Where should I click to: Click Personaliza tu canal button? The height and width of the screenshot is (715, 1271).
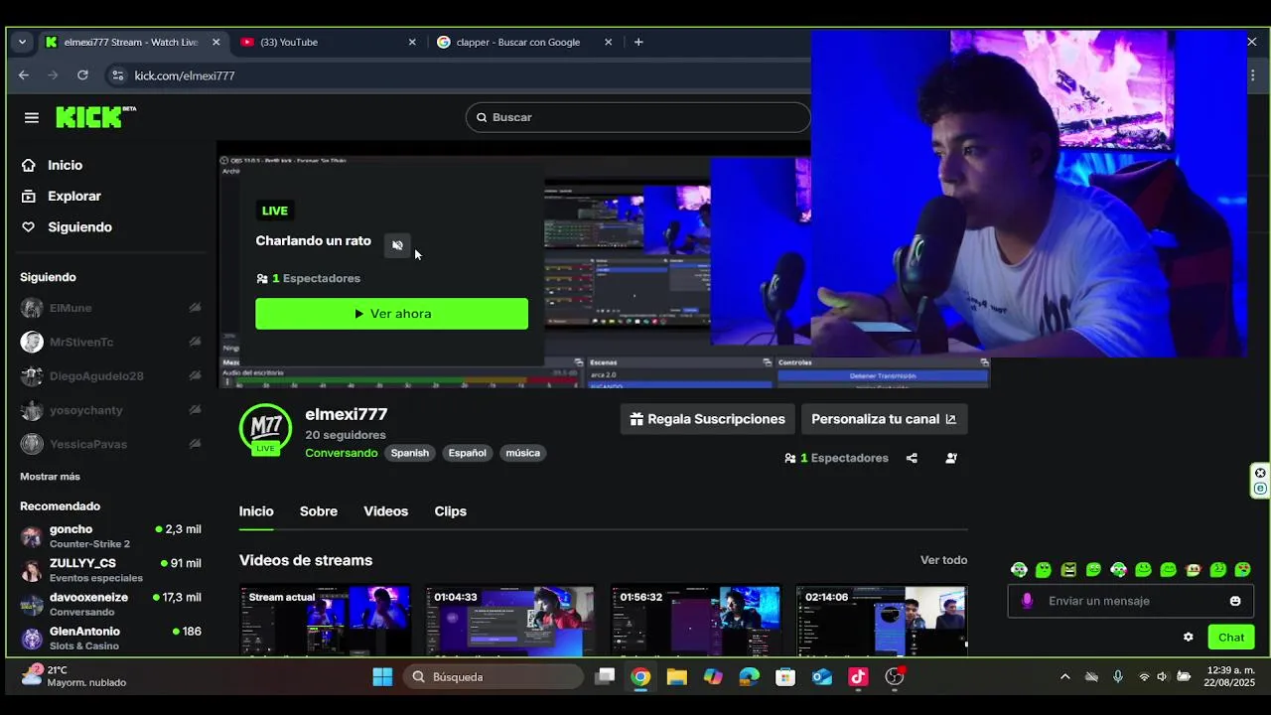[x=884, y=419]
